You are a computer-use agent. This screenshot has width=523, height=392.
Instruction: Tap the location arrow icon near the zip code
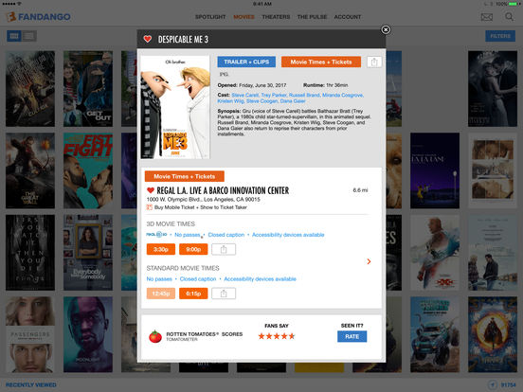493,384
